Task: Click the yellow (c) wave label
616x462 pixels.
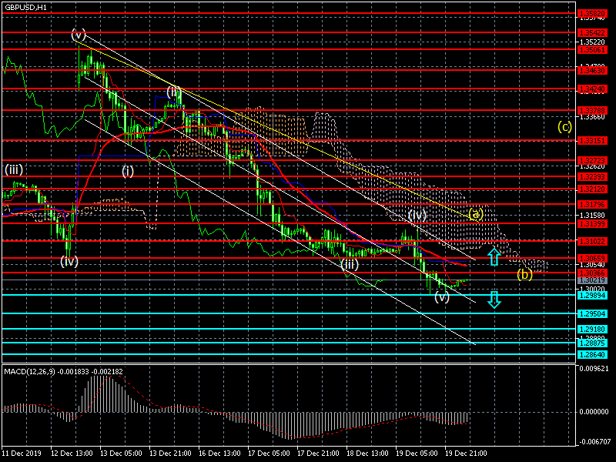Action: [564, 126]
